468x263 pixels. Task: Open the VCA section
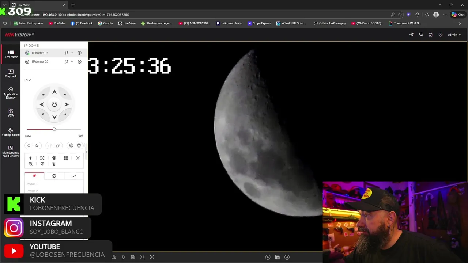(11, 113)
